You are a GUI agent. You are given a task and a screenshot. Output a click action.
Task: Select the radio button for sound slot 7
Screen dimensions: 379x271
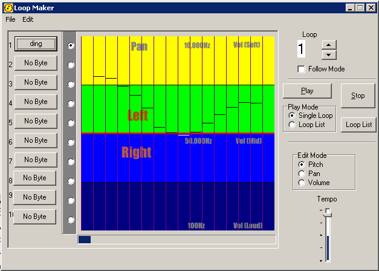pos(71,162)
